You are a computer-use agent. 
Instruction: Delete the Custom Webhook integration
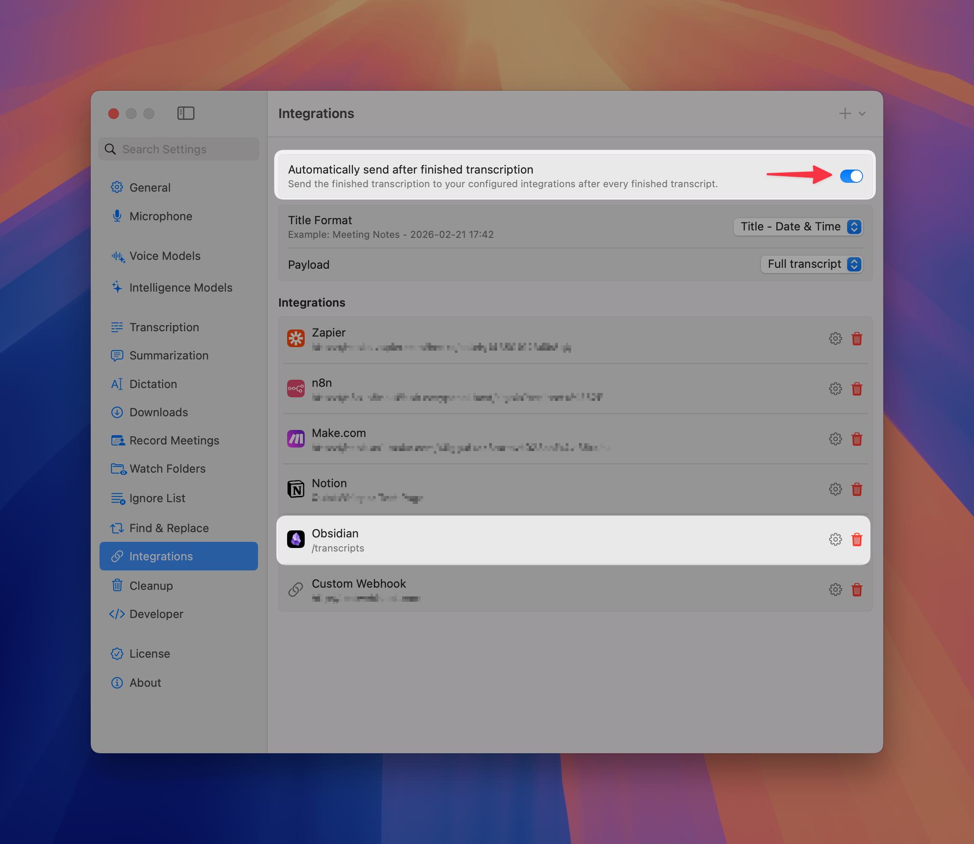coord(857,590)
